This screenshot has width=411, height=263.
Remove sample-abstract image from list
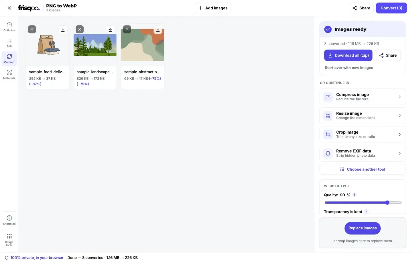click(x=127, y=29)
